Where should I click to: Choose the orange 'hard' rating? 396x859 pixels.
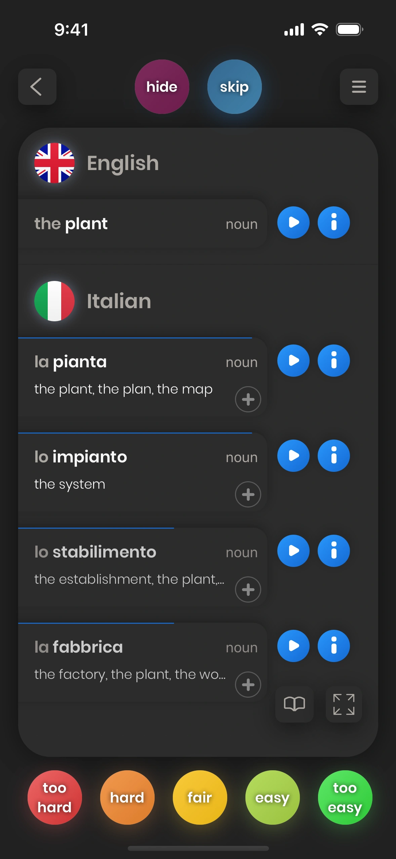[127, 797]
